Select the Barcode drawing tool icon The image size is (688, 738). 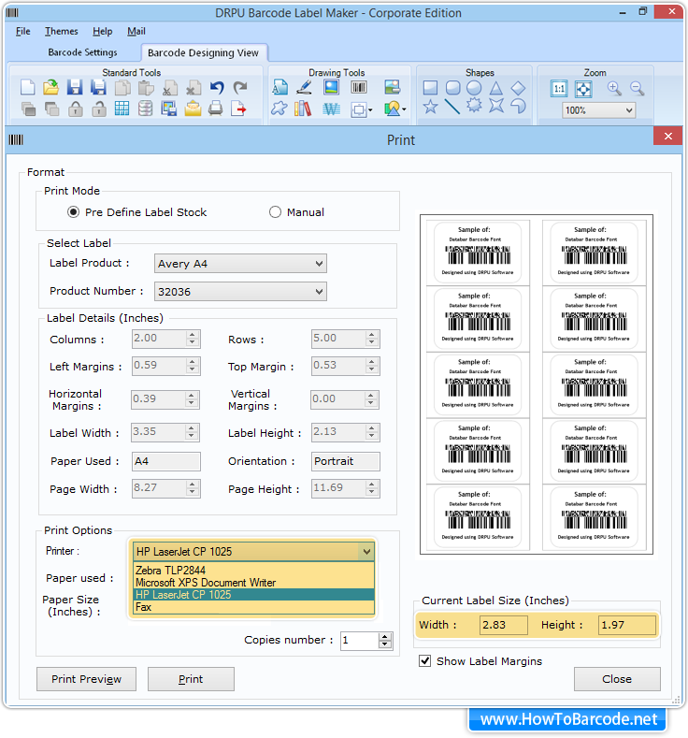coord(359,88)
